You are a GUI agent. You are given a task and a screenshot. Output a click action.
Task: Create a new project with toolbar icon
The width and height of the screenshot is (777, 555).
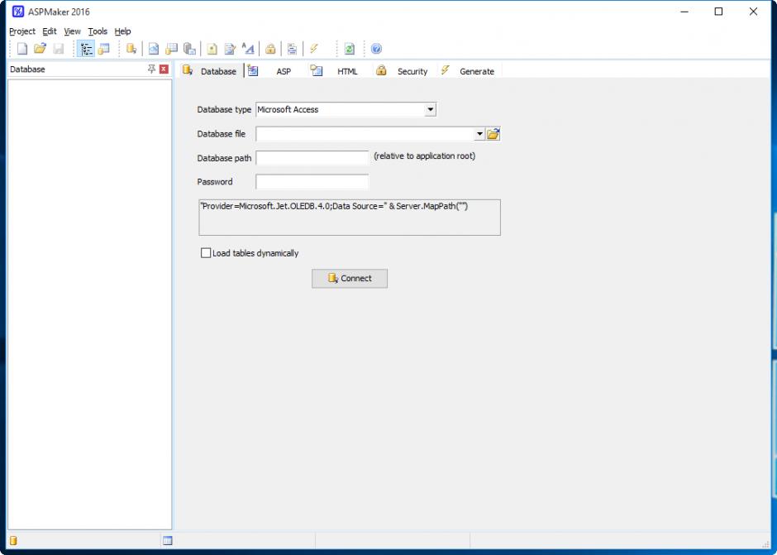22,49
